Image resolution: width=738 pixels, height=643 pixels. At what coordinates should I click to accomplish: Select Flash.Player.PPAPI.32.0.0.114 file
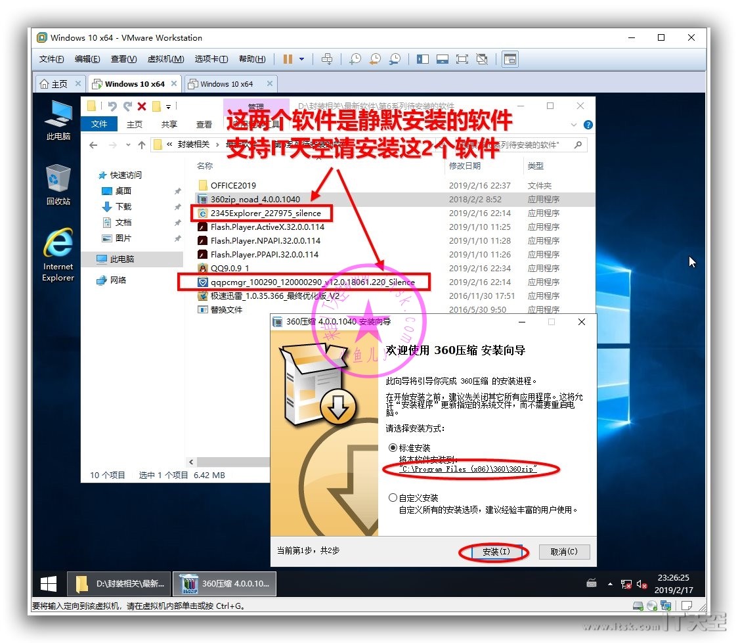pos(265,254)
